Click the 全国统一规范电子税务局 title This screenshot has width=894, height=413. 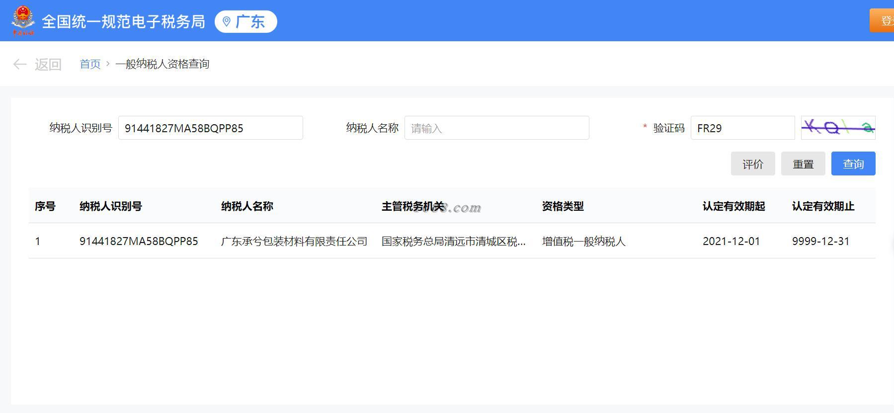pyautogui.click(x=123, y=21)
